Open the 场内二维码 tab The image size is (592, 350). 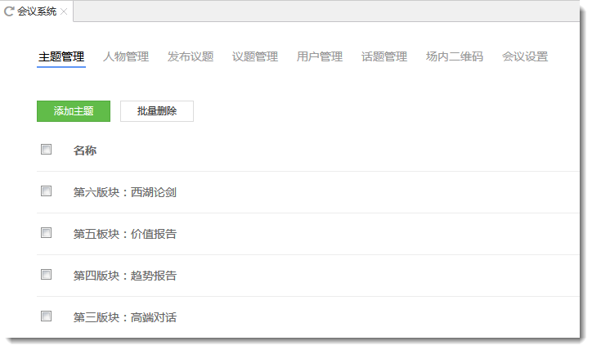[455, 56]
